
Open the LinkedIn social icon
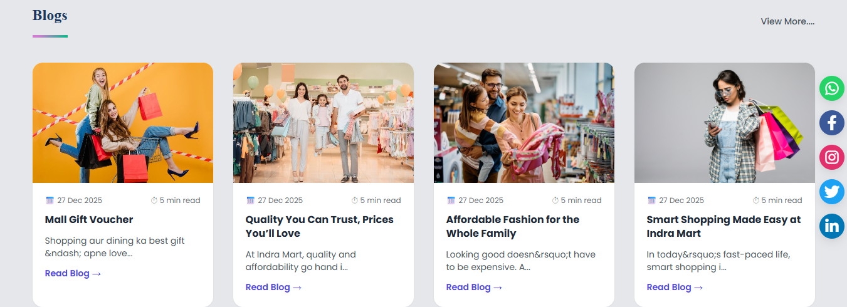pyautogui.click(x=832, y=226)
